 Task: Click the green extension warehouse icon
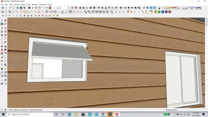(x=159, y=12)
